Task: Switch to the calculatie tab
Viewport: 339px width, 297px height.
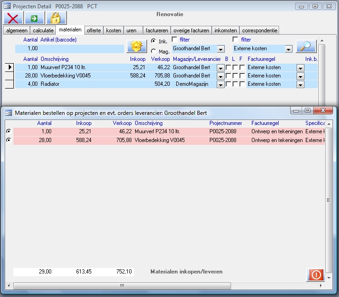Action: [x=43, y=30]
